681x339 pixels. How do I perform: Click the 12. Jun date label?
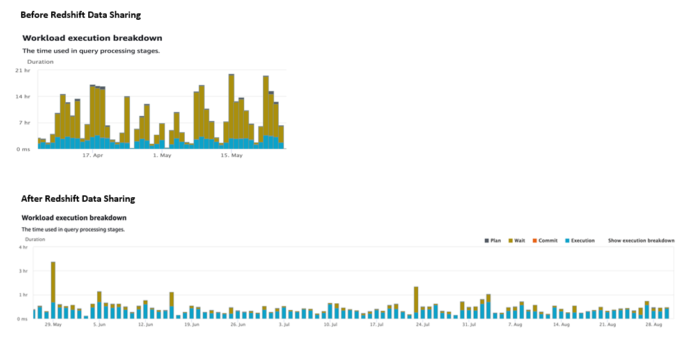(x=145, y=324)
